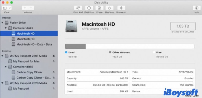This screenshot has width=202, height=98.
Task: Select the highlighted Macintosh HD volume
Action: [x=29, y=34]
